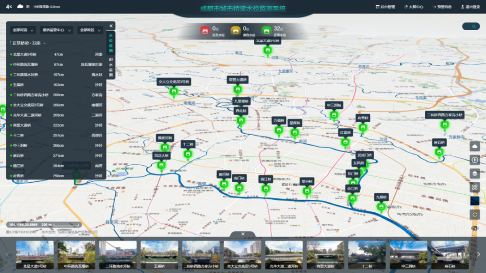
Task: Toggle the weather cloud map tool
Action: (x=474, y=146)
